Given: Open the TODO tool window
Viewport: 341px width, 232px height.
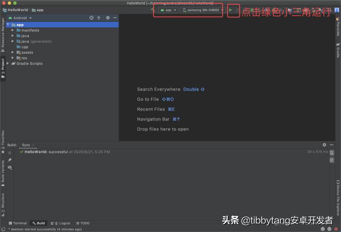Looking at the screenshot, I should pos(83,223).
